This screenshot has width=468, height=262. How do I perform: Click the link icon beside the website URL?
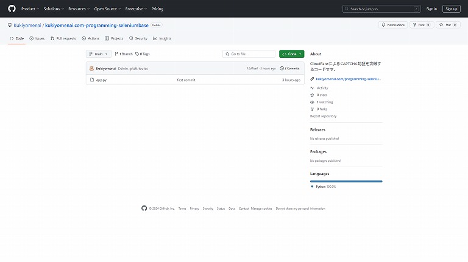(312, 79)
